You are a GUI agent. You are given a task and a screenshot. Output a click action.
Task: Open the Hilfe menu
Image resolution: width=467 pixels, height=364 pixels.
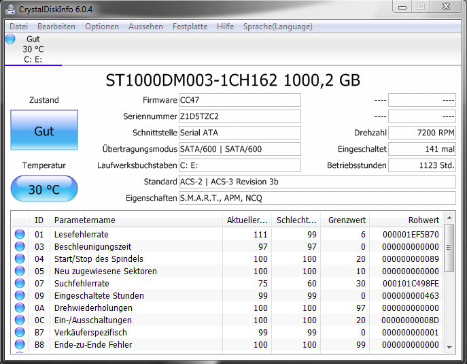pos(225,27)
